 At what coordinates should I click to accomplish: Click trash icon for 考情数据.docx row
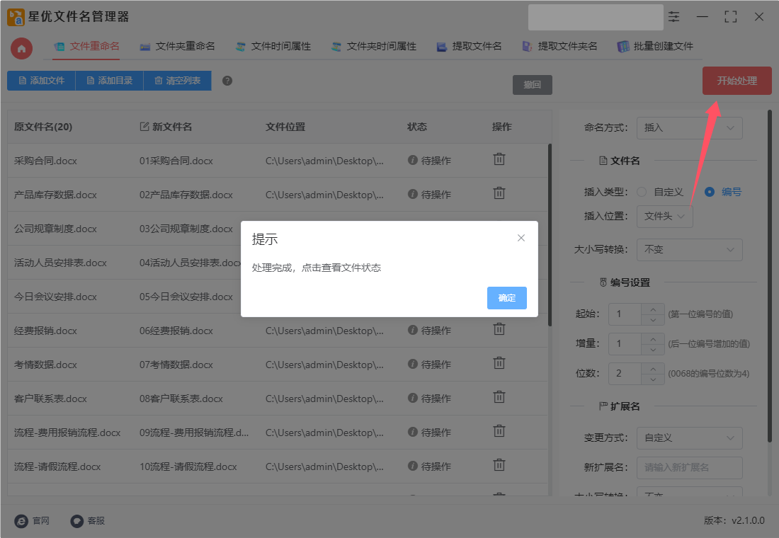point(499,363)
